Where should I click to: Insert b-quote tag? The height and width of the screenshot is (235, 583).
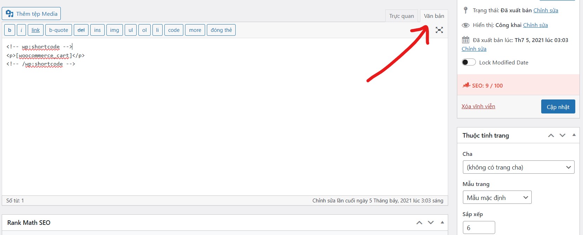59,30
